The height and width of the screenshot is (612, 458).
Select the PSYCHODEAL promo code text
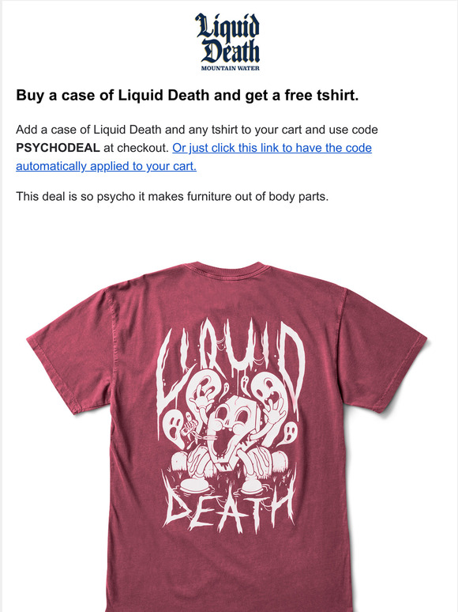pos(58,148)
